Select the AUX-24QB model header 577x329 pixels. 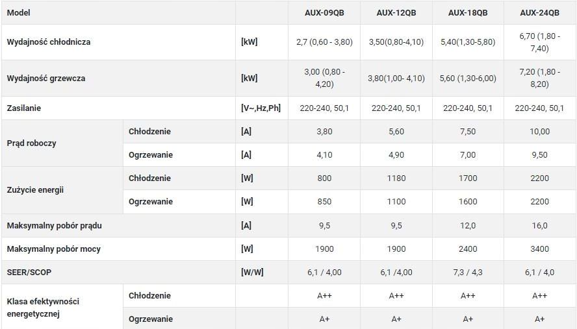pos(539,13)
